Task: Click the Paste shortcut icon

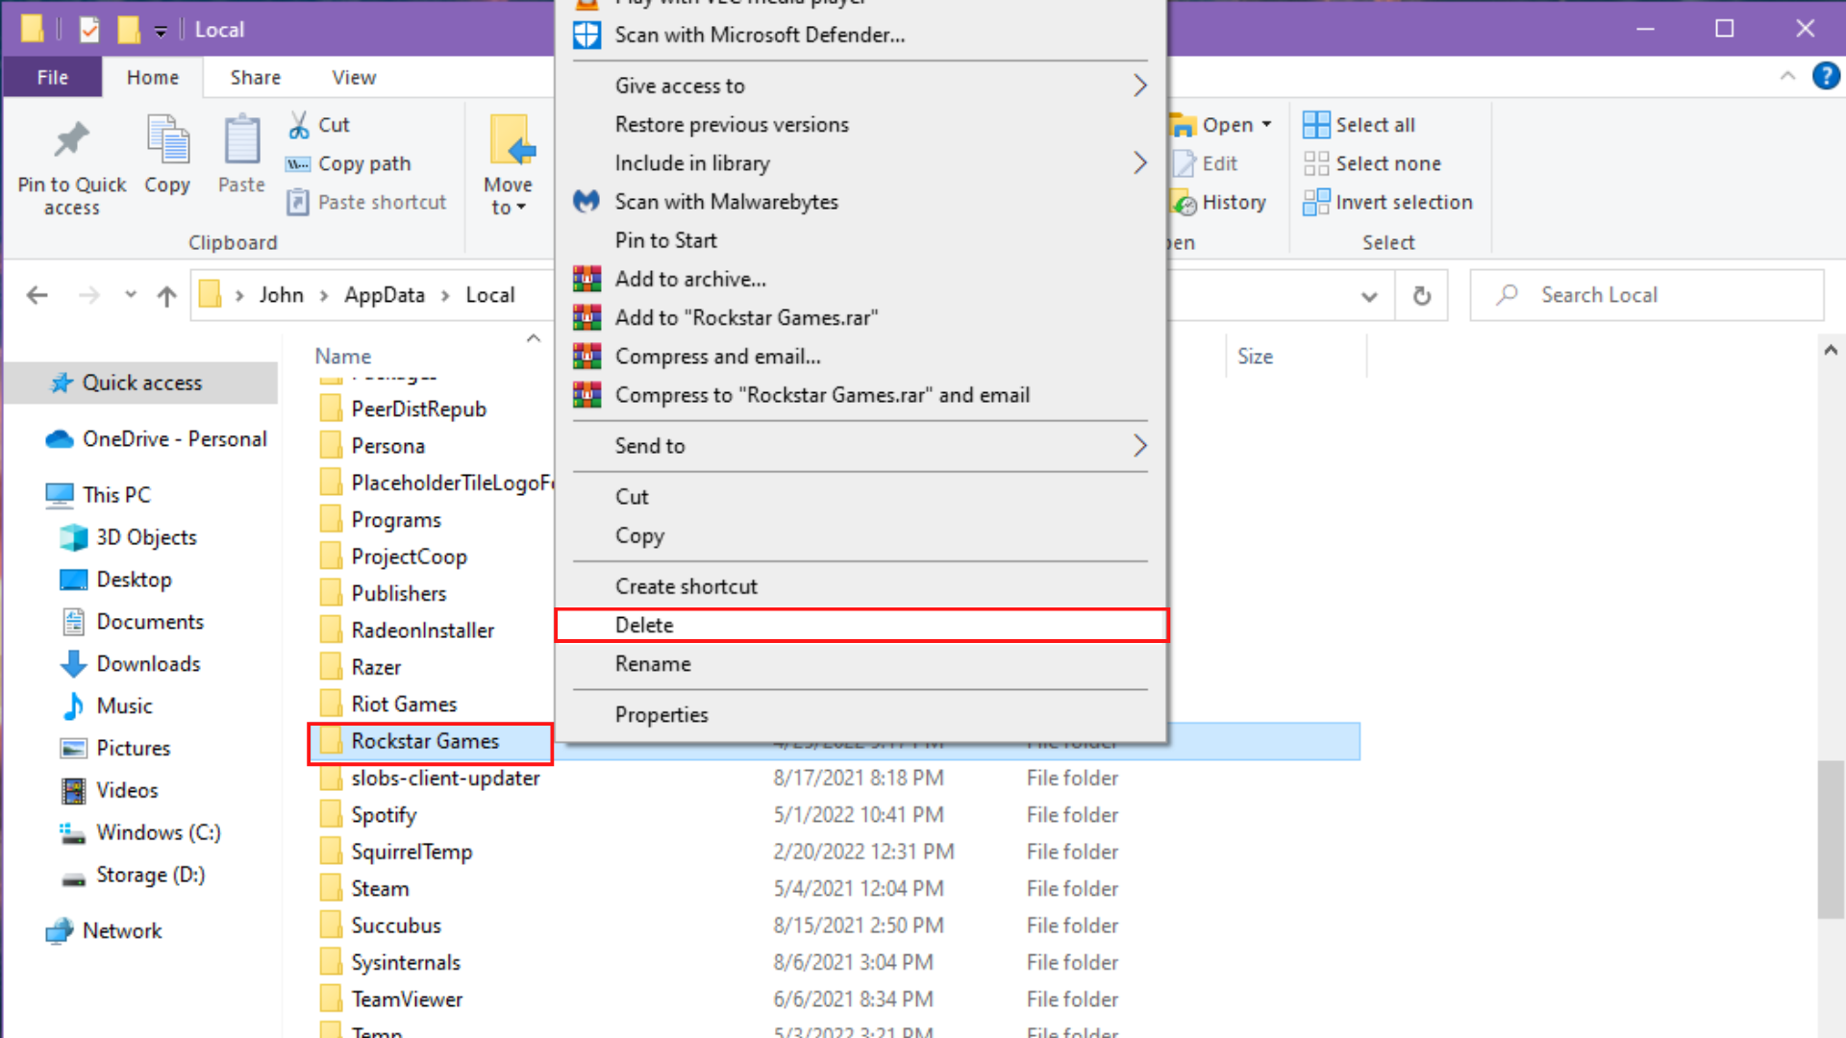Action: click(298, 203)
